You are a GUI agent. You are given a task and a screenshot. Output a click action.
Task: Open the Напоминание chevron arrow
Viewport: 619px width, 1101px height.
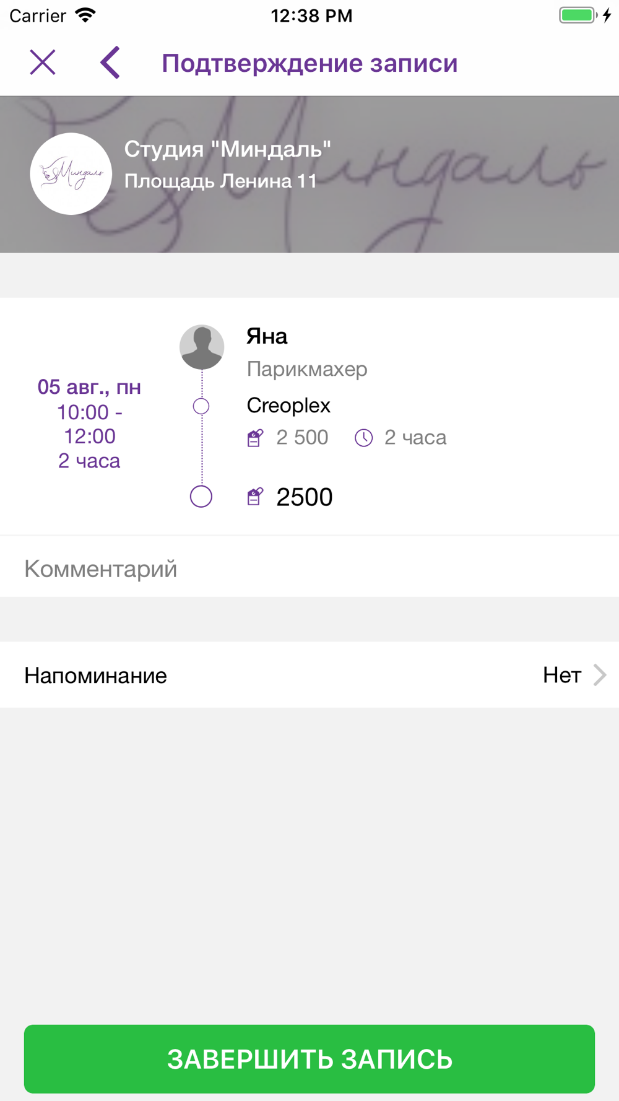click(x=599, y=675)
